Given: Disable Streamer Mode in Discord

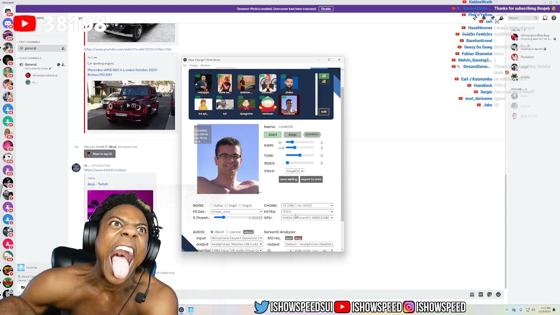Looking at the screenshot, I should tap(326, 9).
